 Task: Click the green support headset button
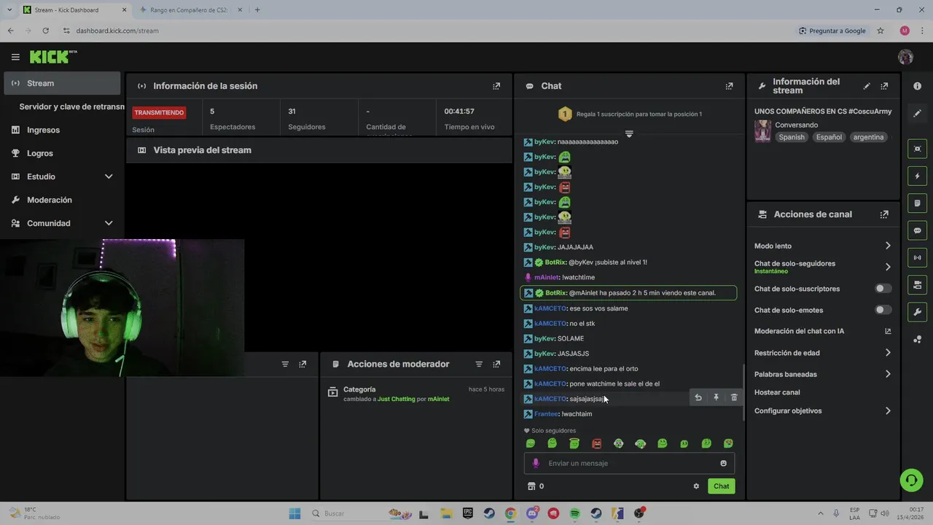pyautogui.click(x=911, y=480)
